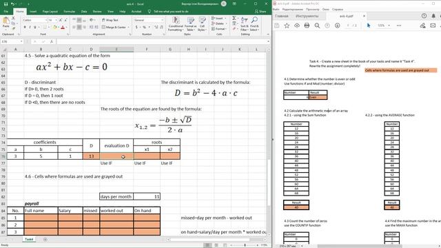Switch to the Formulas tab
This screenshot has height=248, width=441.
click(69, 12)
